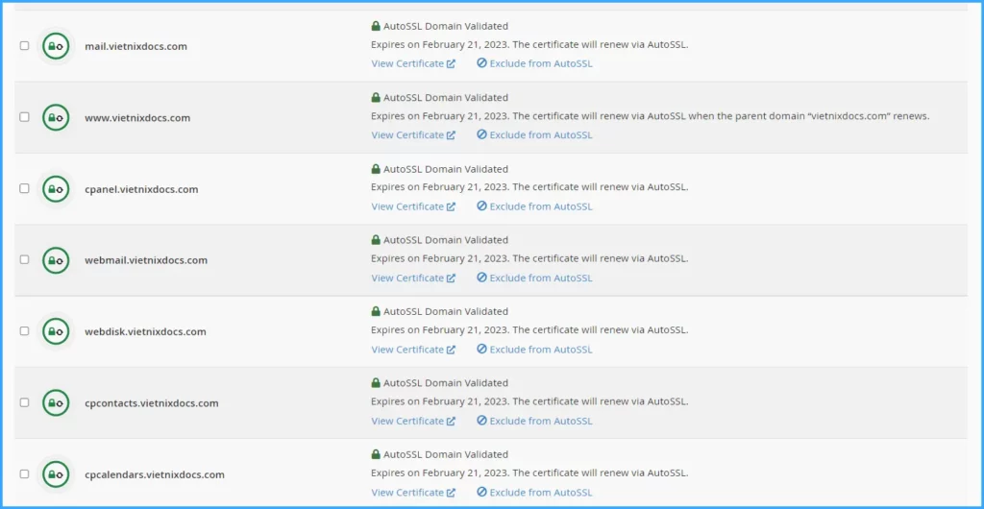The image size is (984, 509).
Task: Click the SSL status icon beside webmail.vietnixdocs.com
Action: [56, 260]
